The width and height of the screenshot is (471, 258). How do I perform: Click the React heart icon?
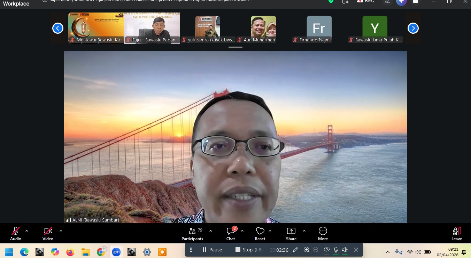(x=260, y=233)
